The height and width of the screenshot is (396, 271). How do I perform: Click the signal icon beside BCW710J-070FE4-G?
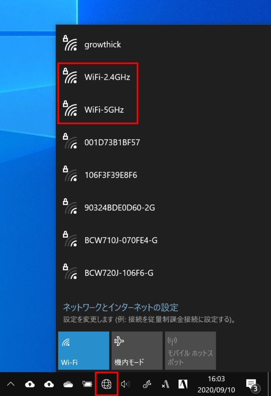(x=70, y=239)
